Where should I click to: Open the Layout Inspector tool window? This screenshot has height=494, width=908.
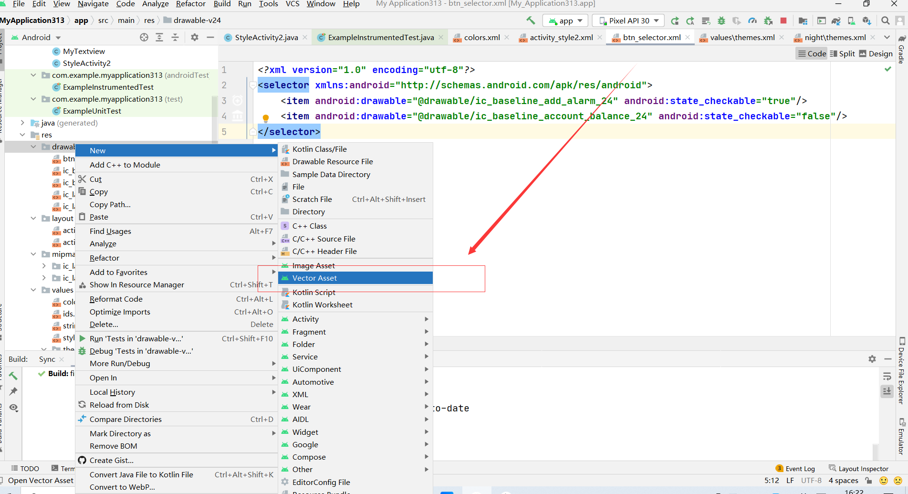point(859,469)
